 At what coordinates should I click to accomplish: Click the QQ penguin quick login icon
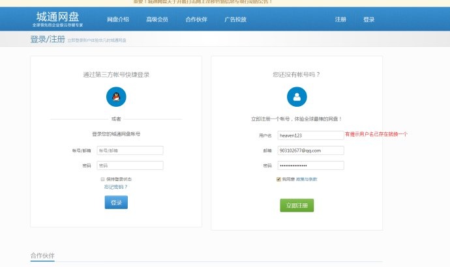pyautogui.click(x=116, y=97)
